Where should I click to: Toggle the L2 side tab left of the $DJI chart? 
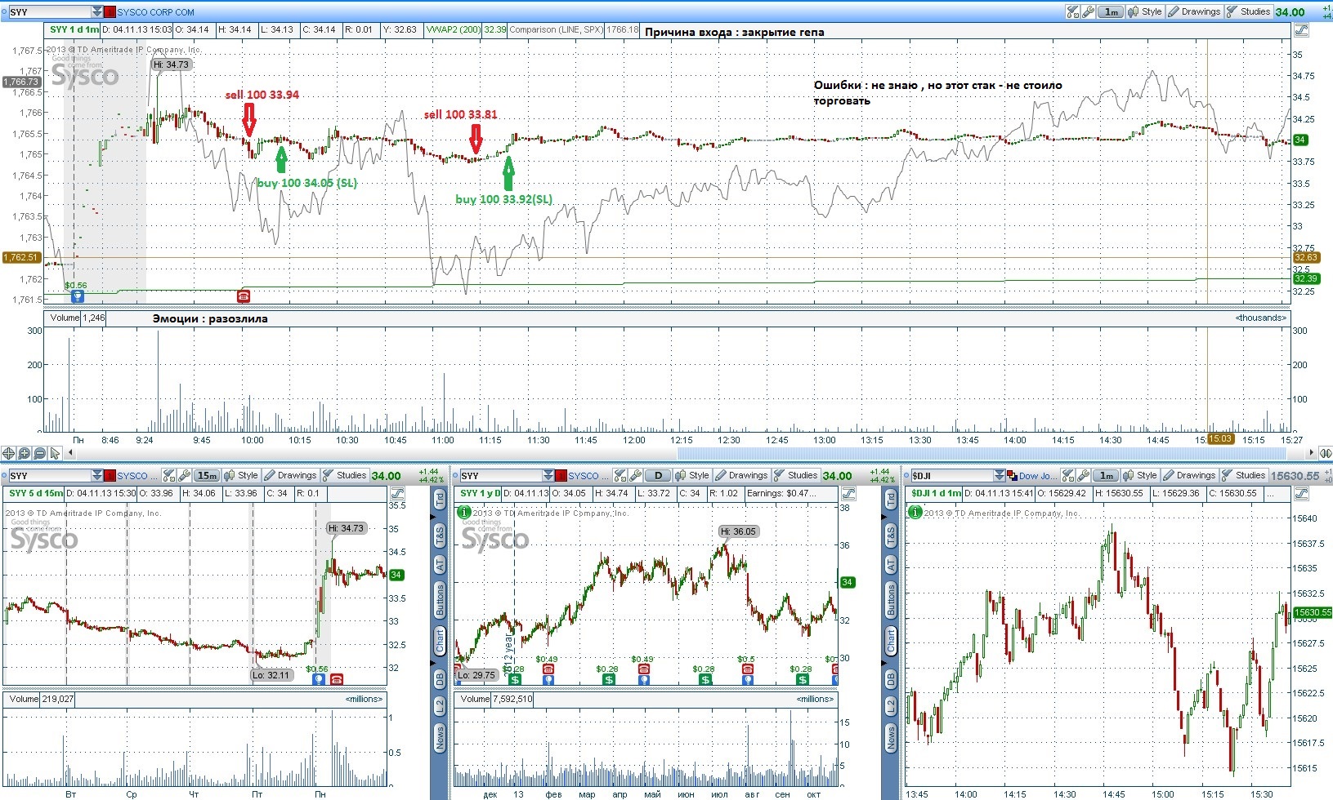tap(891, 705)
